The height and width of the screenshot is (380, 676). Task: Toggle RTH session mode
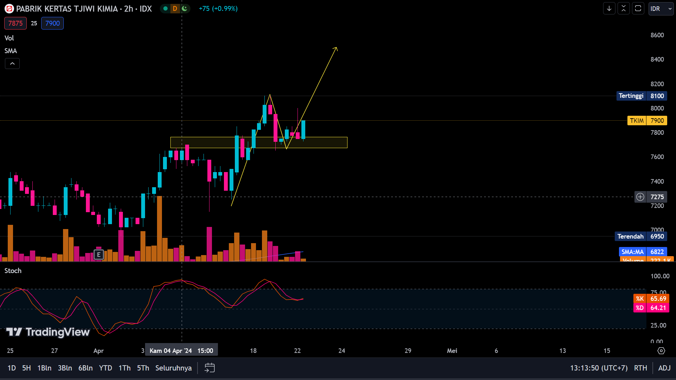640,368
